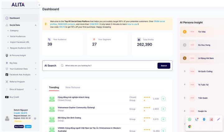This screenshot has width=224, height=132.
Task: Open Social Audiences in the sidebar
Action: (x=18, y=36)
